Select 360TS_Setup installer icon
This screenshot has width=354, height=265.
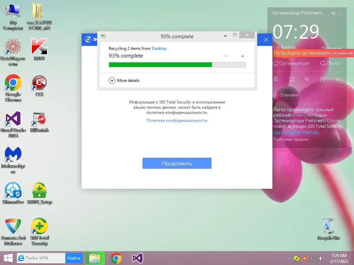click(39, 193)
